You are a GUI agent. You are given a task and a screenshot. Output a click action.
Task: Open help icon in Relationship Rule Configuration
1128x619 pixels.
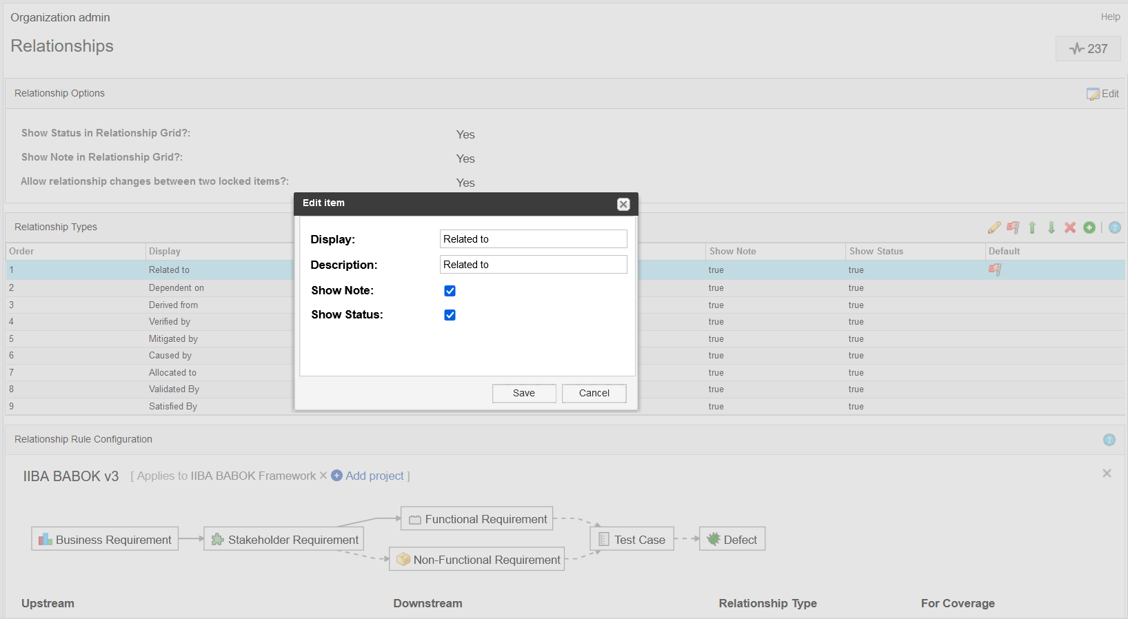pos(1109,440)
